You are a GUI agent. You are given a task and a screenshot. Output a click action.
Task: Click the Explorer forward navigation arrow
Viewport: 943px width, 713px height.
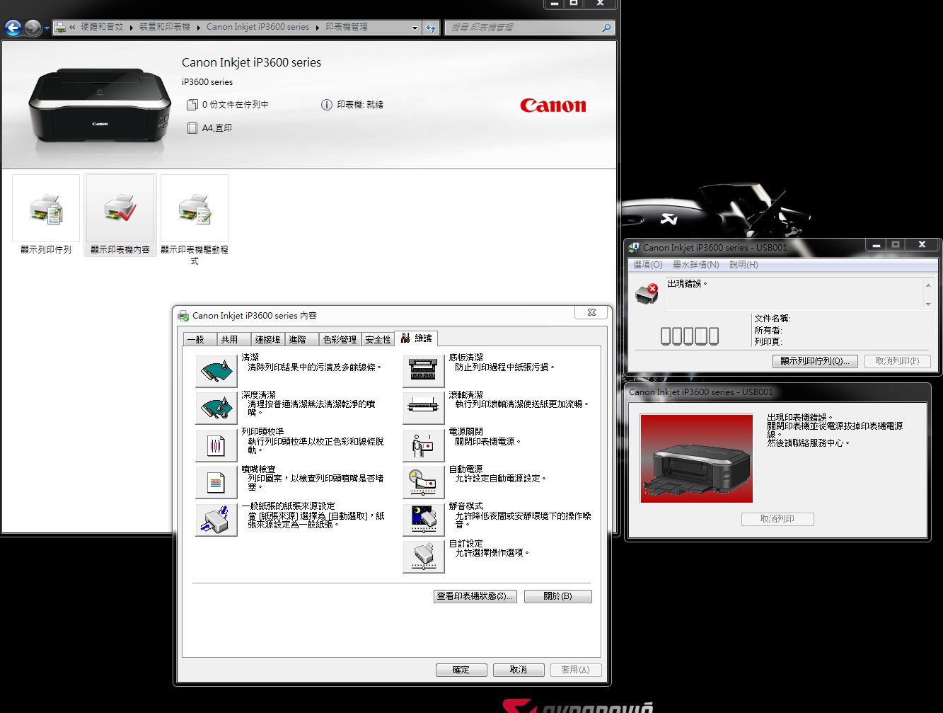click(33, 28)
